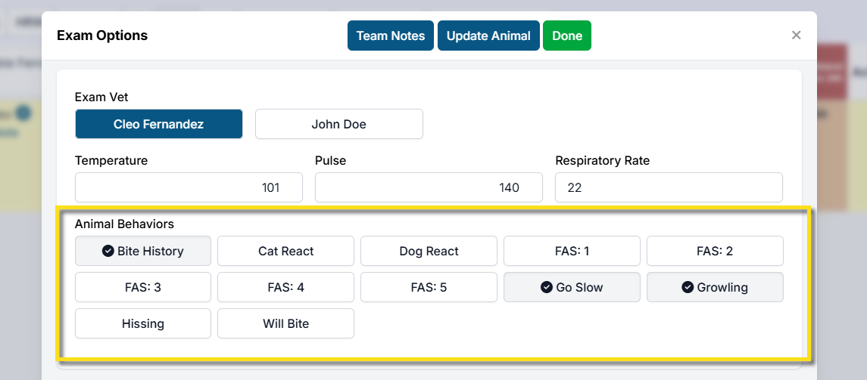Select FAS: 2 behavior score
The width and height of the screenshot is (867, 380).
click(x=715, y=251)
